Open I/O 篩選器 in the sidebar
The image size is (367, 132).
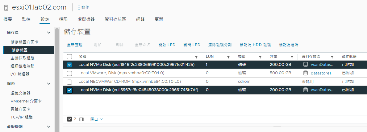20,74
